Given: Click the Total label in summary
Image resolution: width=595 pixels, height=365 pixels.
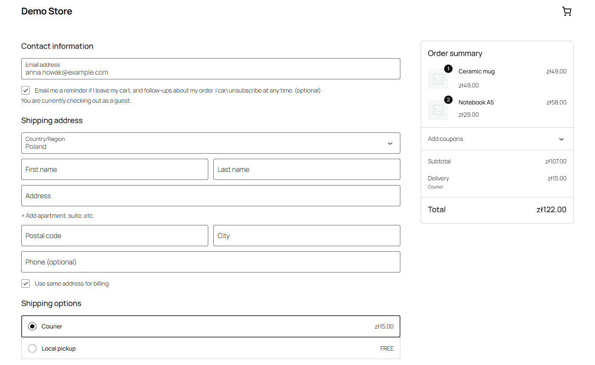Looking at the screenshot, I should coord(437,210).
